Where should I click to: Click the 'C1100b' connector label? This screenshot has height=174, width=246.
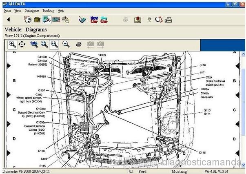[42, 57]
